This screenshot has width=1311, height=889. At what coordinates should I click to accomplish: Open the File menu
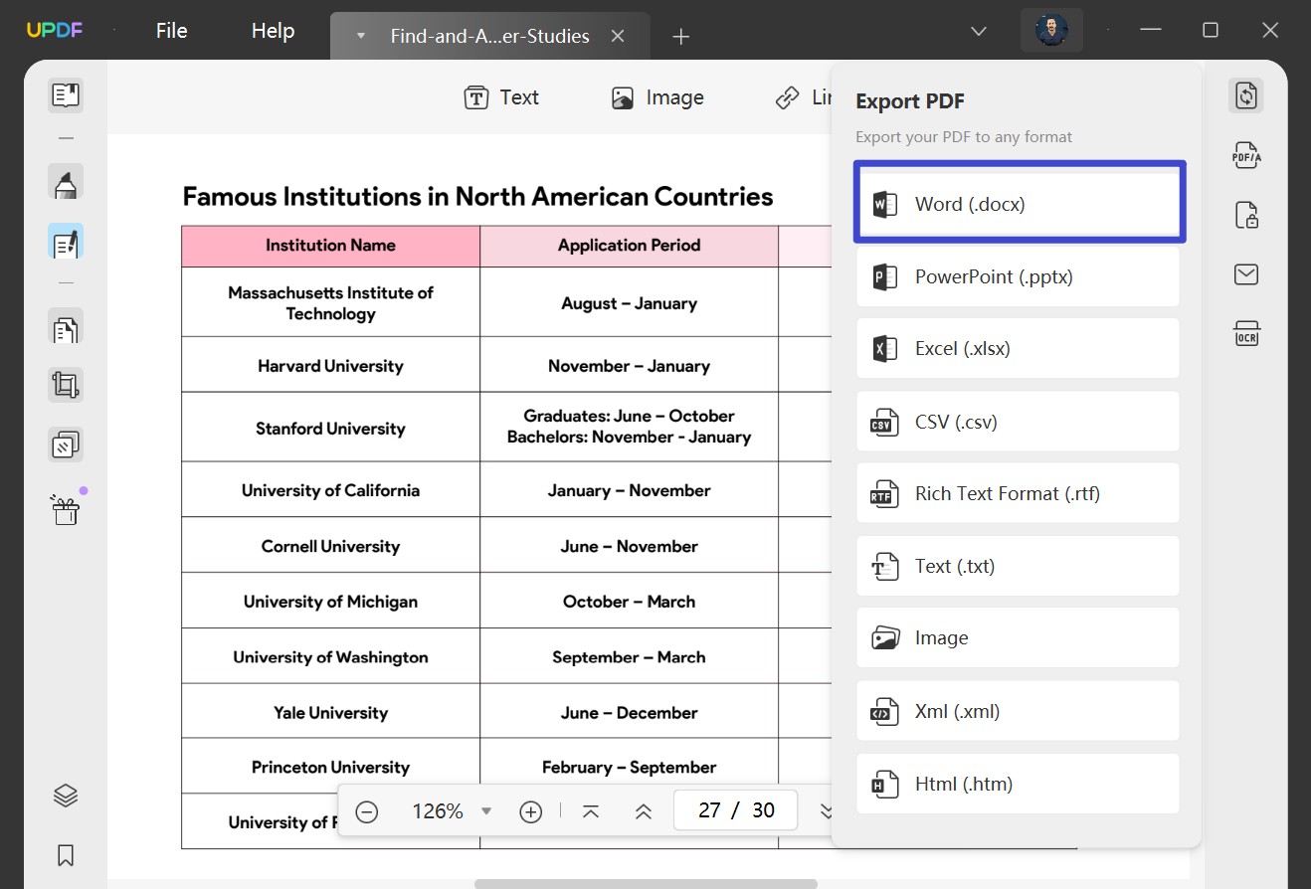[x=171, y=30]
